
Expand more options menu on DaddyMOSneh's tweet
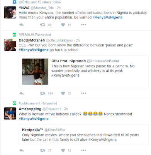tap(83, 93)
